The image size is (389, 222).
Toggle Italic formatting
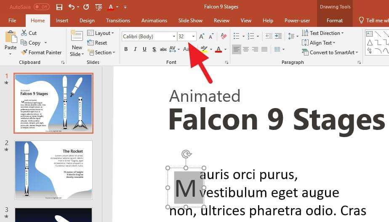(135, 49)
